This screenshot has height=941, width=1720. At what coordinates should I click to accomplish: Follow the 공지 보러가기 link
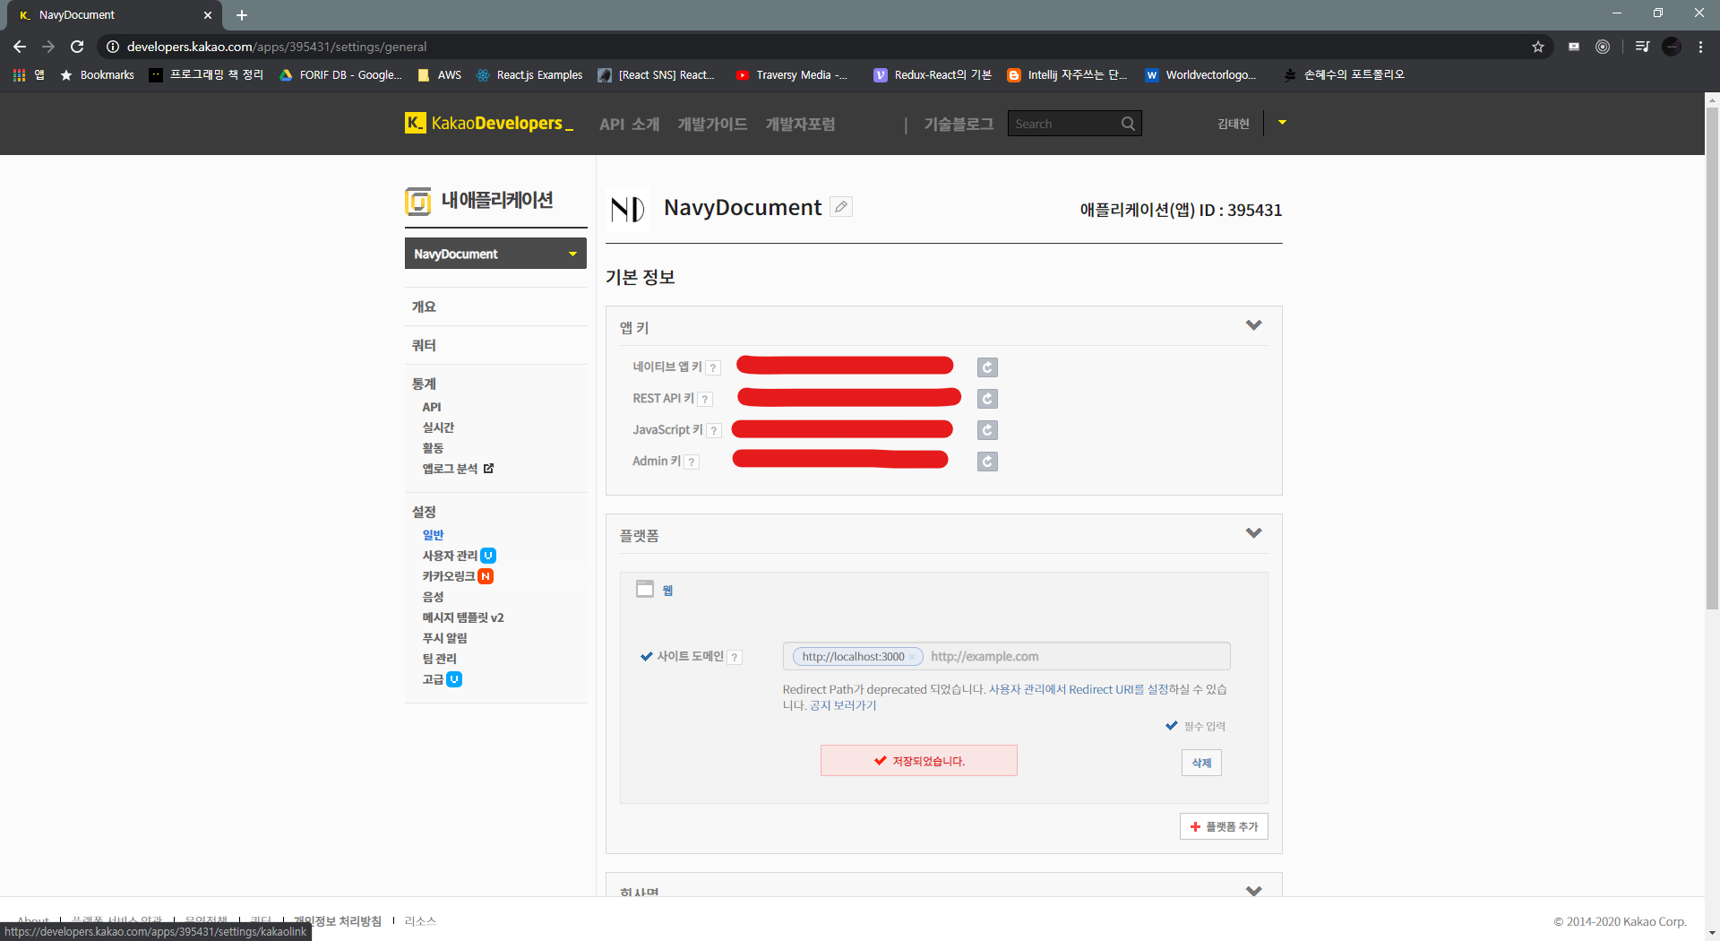pos(843,705)
